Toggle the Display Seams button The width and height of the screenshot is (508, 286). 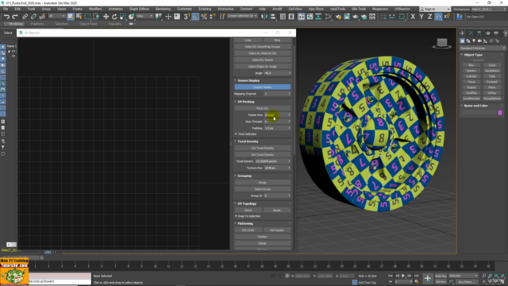[263, 87]
